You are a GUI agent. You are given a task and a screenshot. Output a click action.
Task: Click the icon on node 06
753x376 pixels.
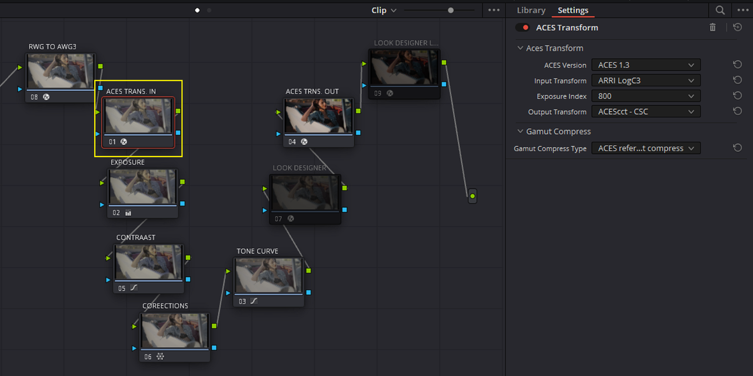click(161, 357)
